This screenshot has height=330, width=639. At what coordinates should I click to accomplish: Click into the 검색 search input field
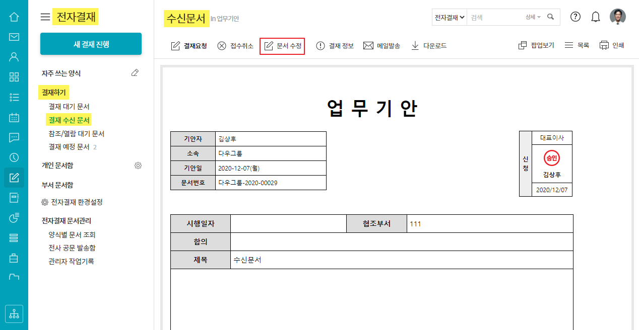tap(495, 17)
